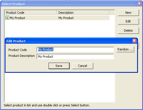Sort list by Product Code column header

pyautogui.click(x=31, y=13)
